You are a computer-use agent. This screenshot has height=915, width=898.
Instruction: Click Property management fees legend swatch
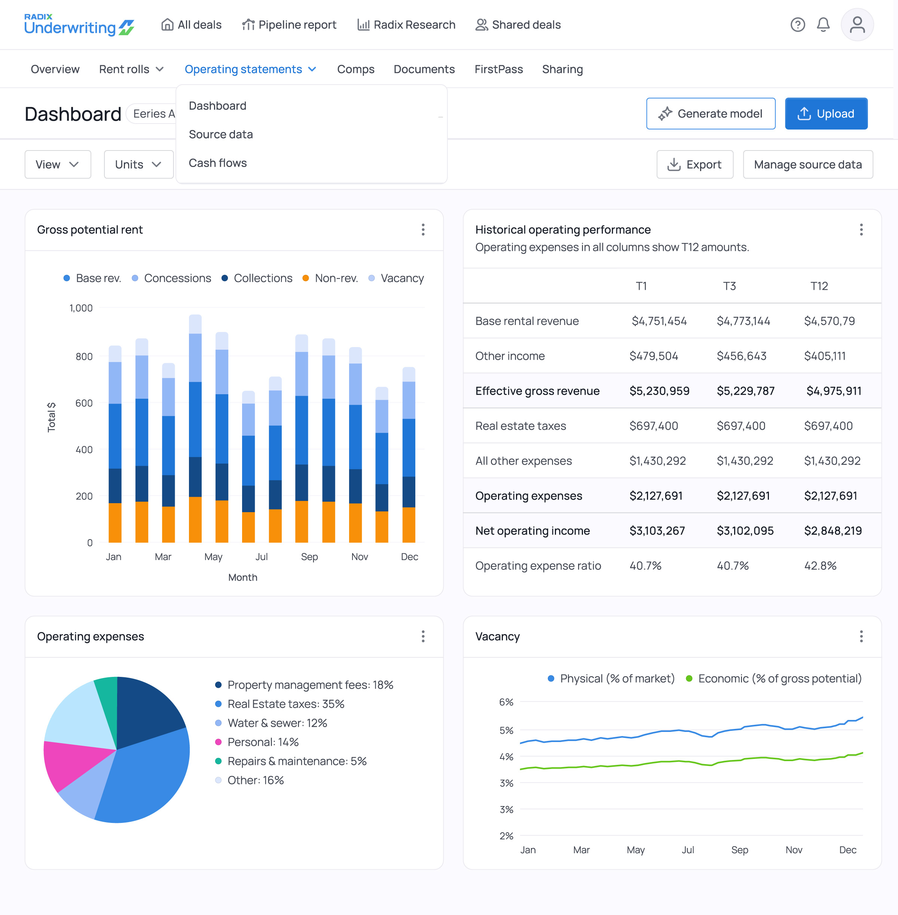219,685
